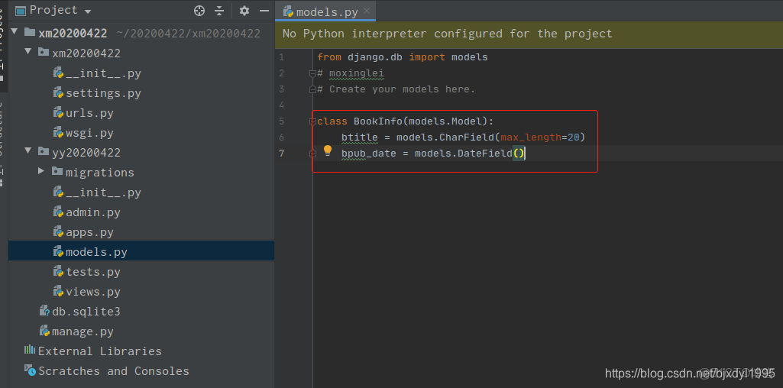Expand the migrations folder
The image size is (783, 388).
41,171
